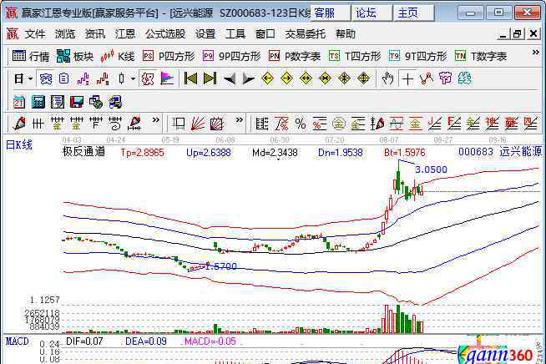Select the hand pan tool
Image resolution: width=546 pixels, height=364 pixels.
tap(387, 78)
